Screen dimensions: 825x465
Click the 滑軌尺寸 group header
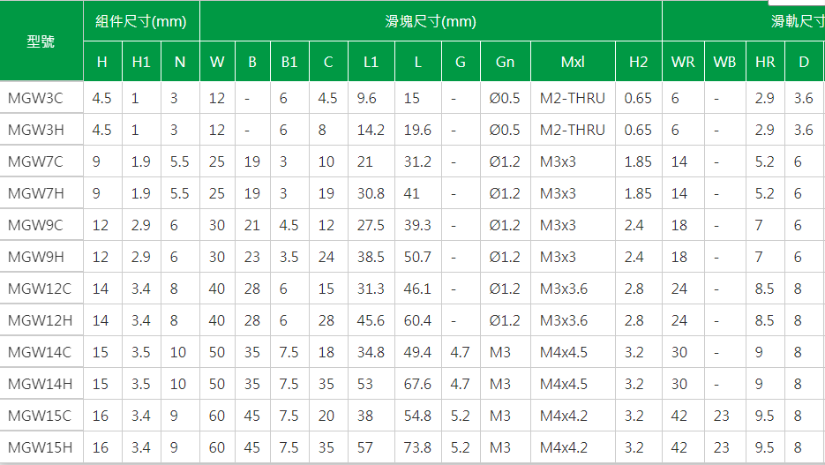[x=797, y=21]
